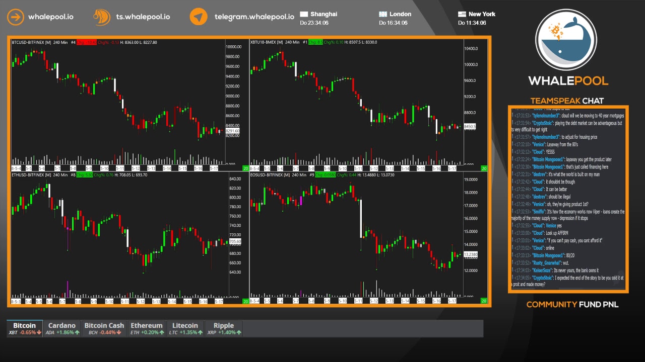Open the telegram.whalepool.io link
This screenshot has height=362, width=645.
[254, 17]
